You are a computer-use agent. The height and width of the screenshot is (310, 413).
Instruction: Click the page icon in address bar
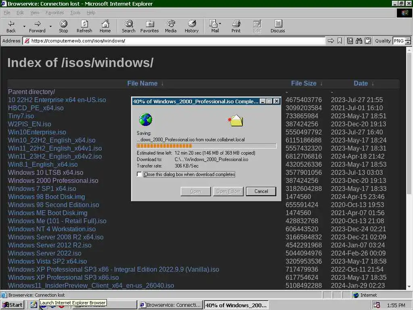coord(27,41)
